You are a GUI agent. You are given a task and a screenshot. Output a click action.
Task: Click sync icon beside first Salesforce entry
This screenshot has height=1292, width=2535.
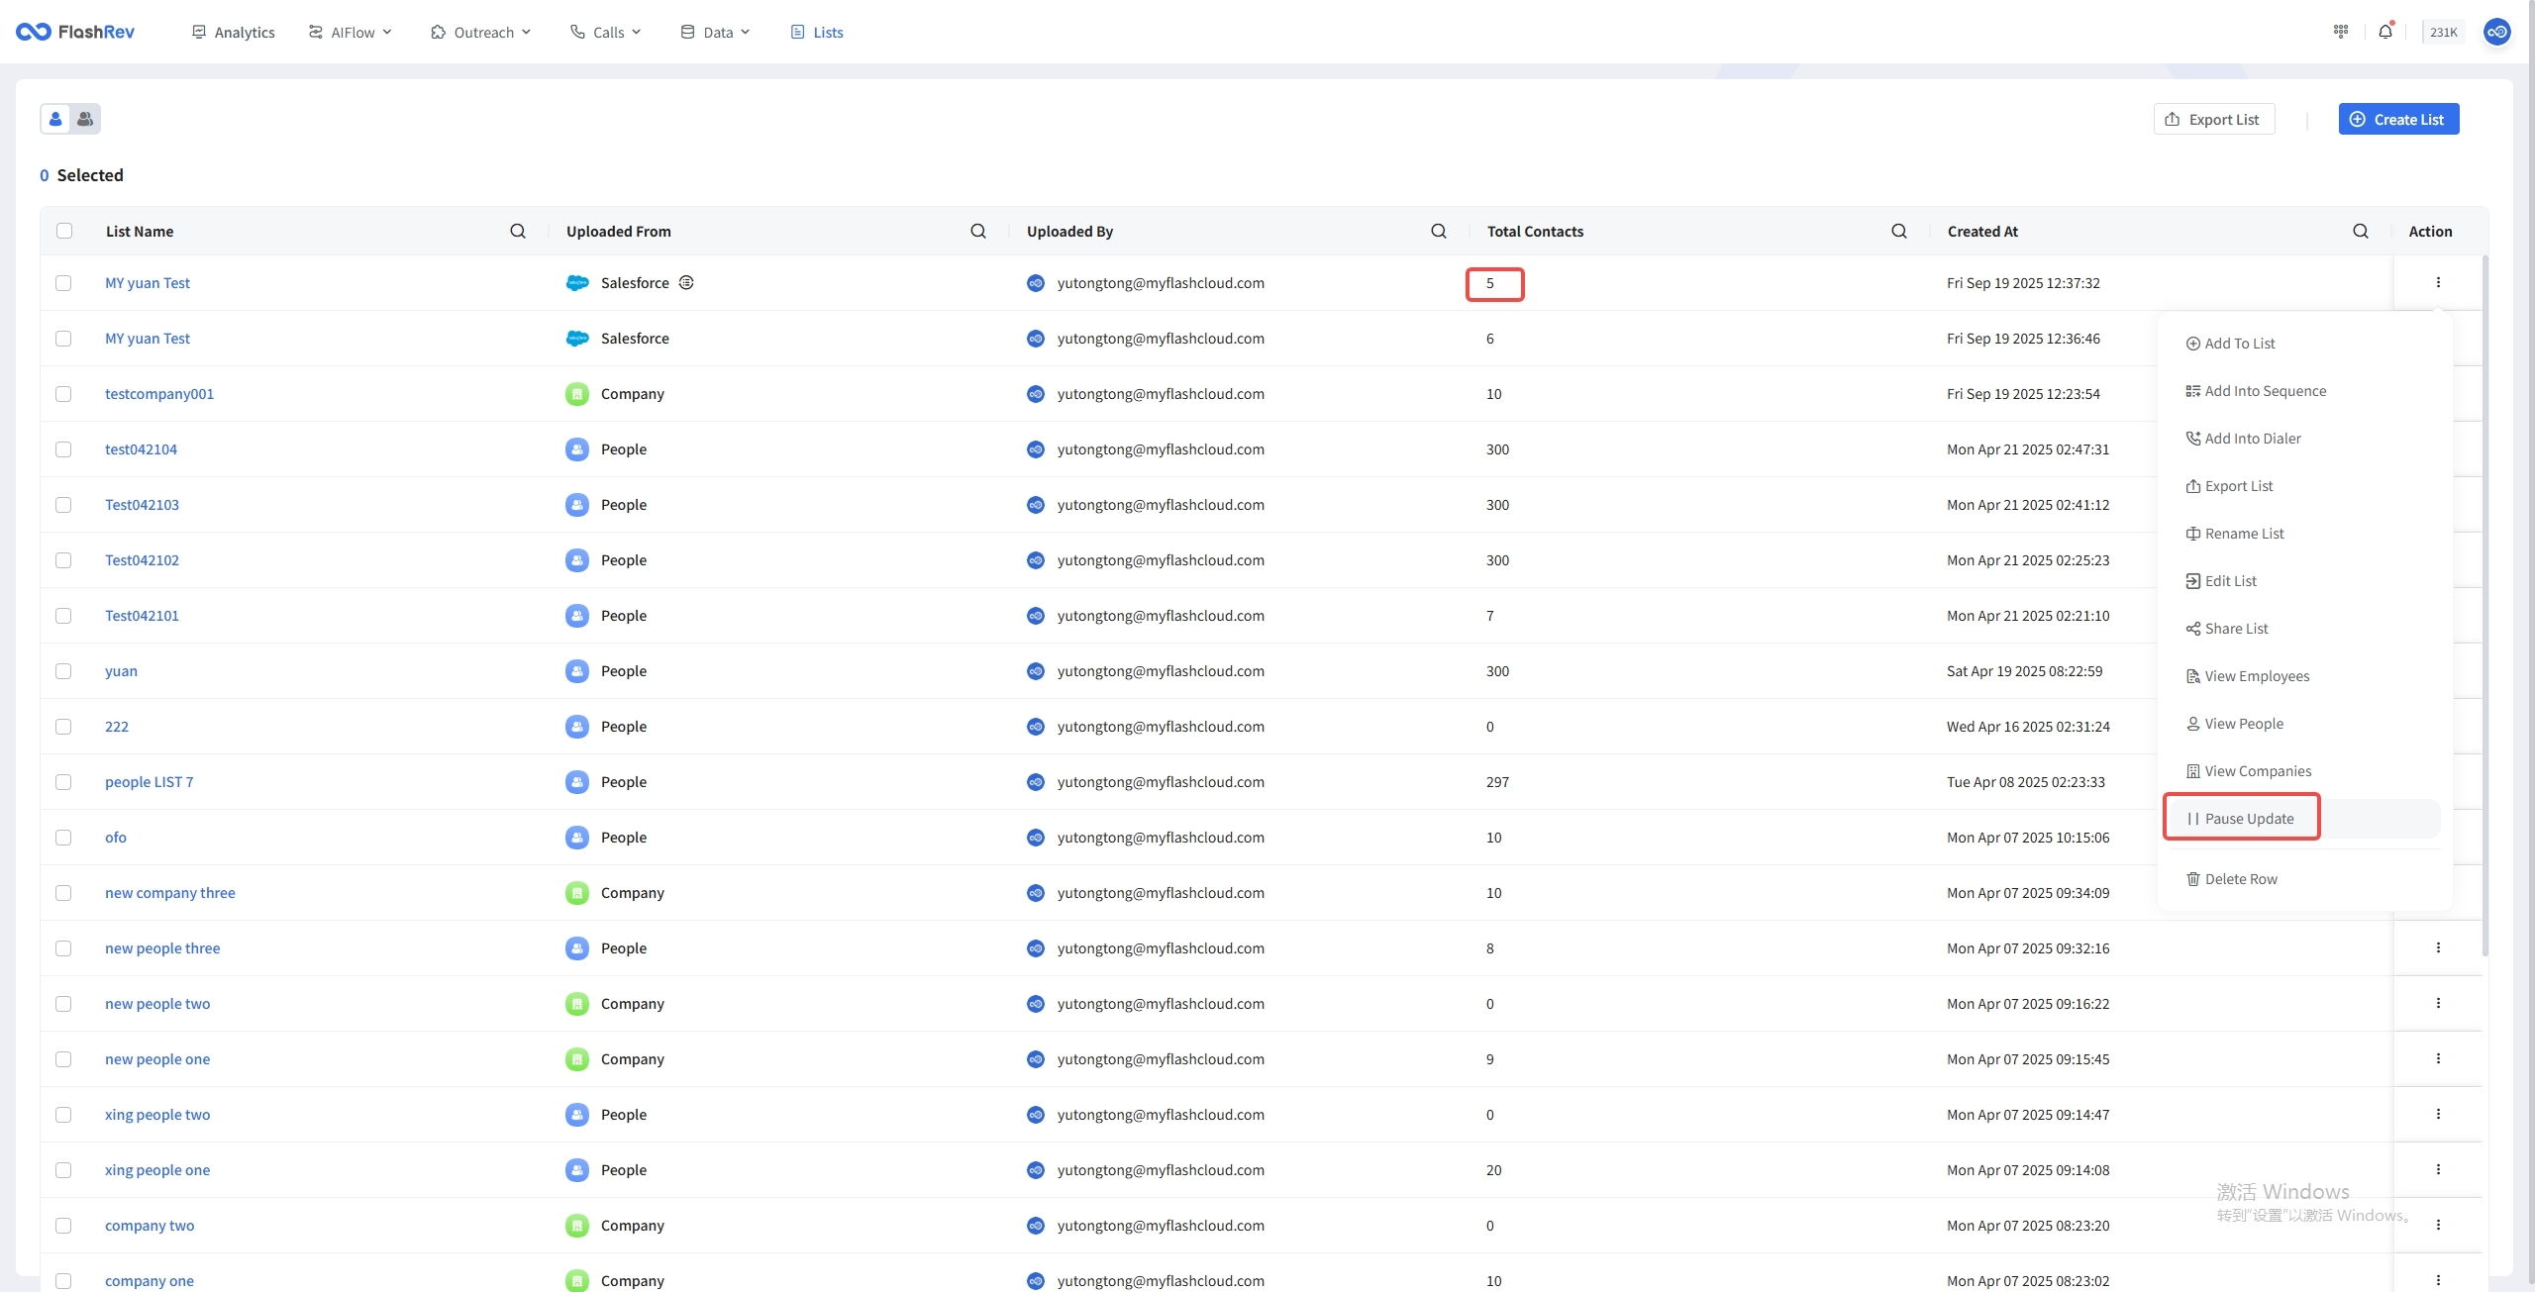[x=686, y=282]
